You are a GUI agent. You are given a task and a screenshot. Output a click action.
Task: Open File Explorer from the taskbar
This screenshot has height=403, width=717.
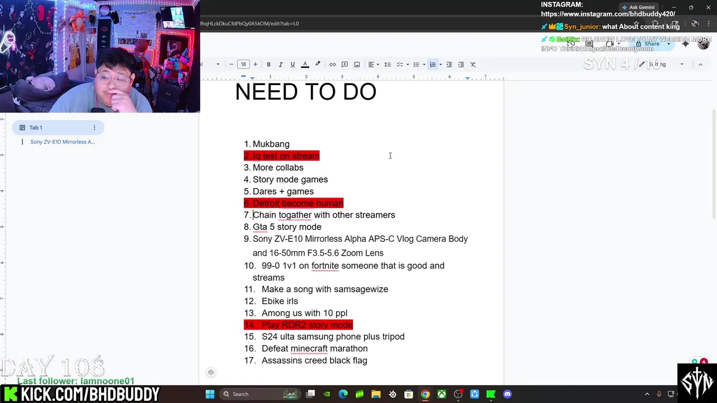coord(376,394)
